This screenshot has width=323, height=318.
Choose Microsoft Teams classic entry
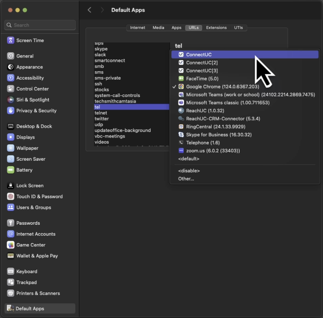[245, 103]
